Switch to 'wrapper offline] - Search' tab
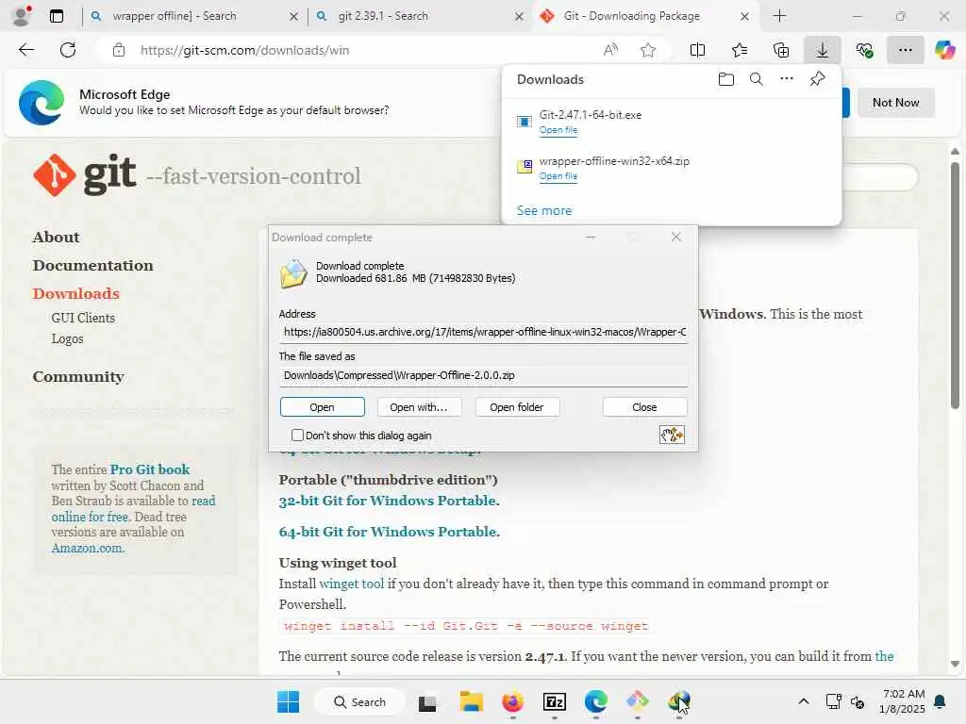Viewport: 966px width, 724px height. click(175, 16)
